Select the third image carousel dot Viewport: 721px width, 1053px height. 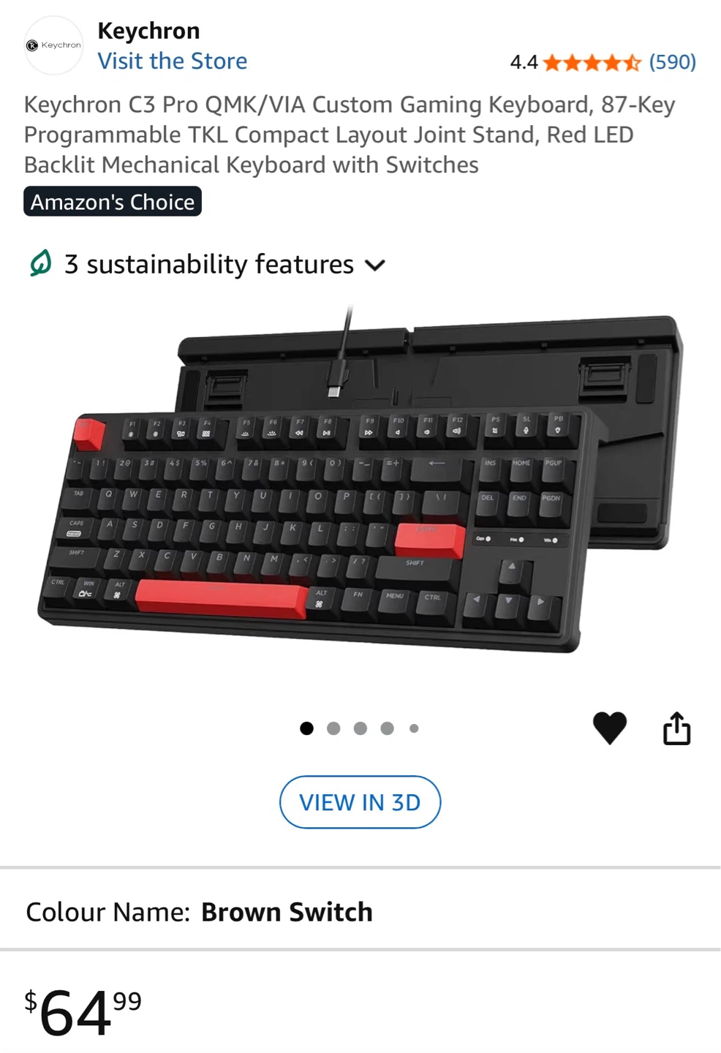click(360, 728)
